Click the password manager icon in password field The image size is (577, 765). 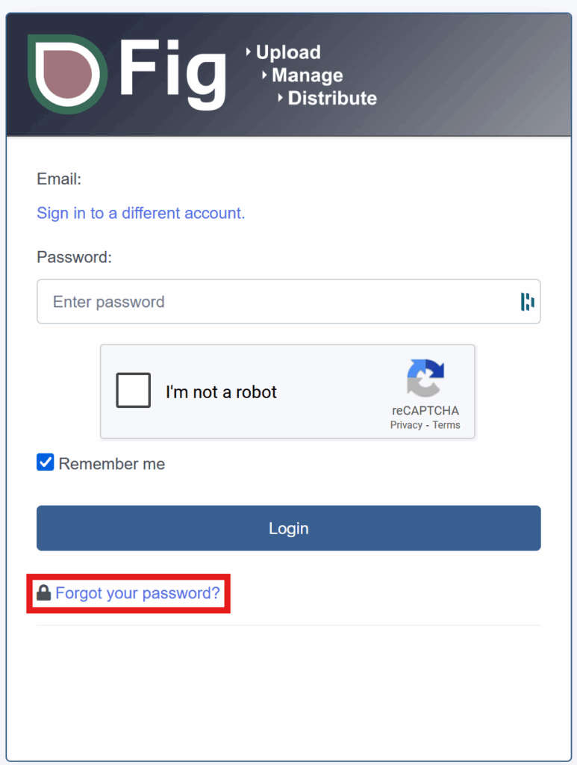527,302
